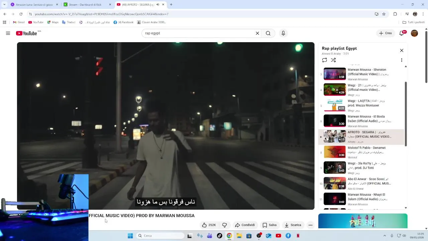This screenshot has height=241, width=428.
Task: Show hidden system tray icons
Action: [x=385, y=236]
